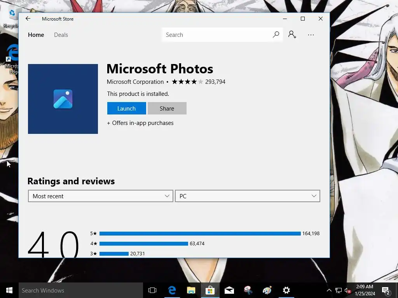Expand the PC device filter dropdown
This screenshot has width=398, height=298.
point(248,196)
